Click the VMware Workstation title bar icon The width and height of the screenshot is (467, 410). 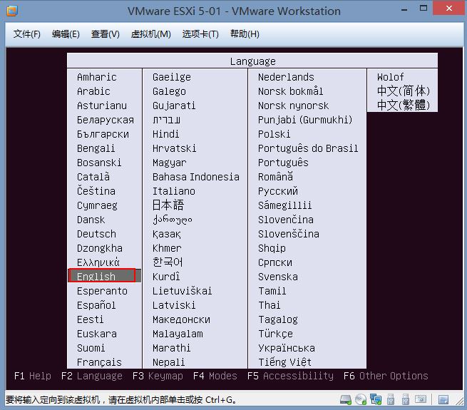click(12, 11)
